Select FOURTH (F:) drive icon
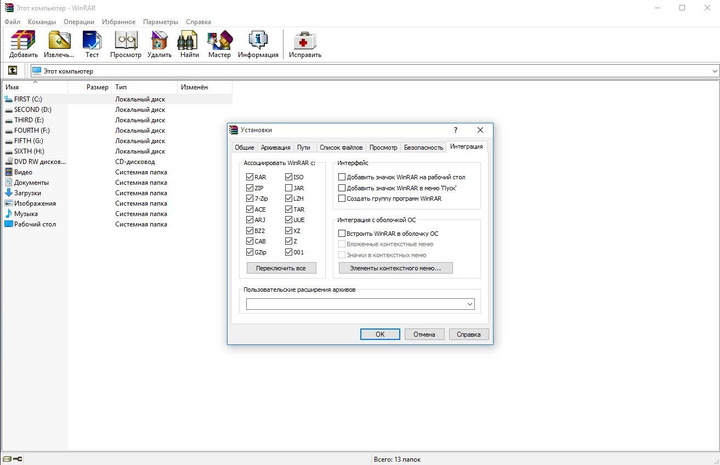The width and height of the screenshot is (720, 465). pos(8,131)
